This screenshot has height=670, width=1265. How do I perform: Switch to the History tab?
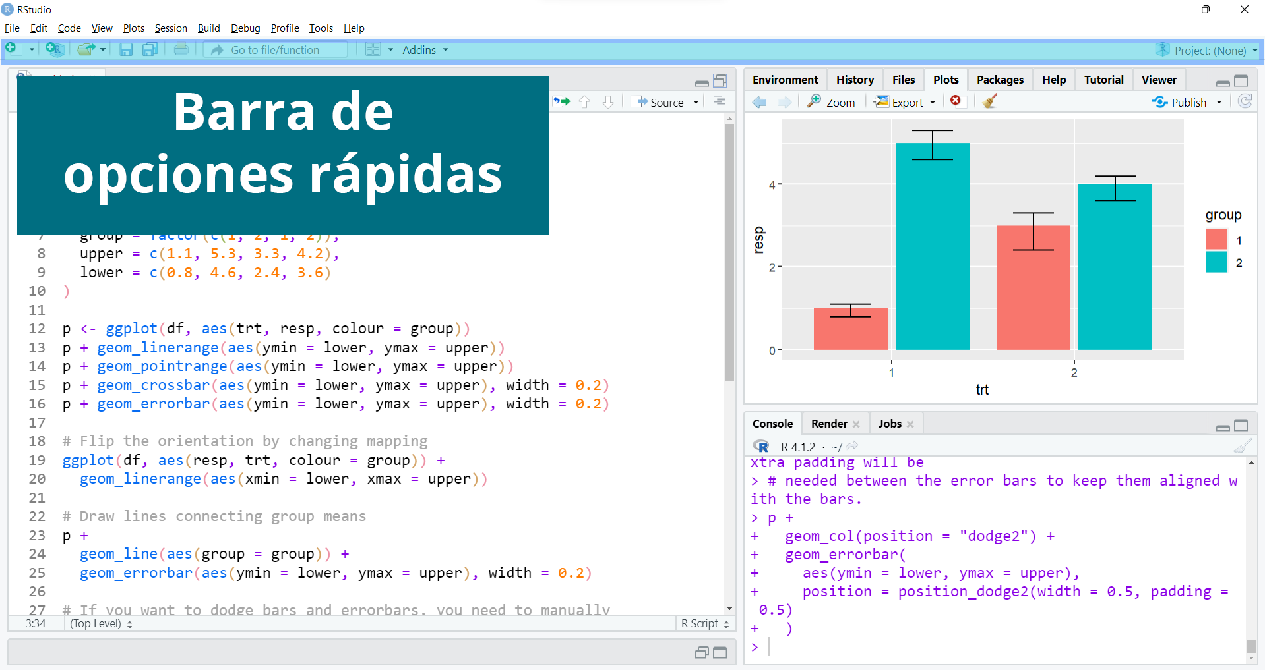[855, 80]
